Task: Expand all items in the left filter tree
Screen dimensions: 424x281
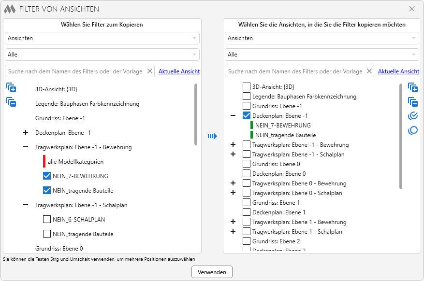Action: pyautogui.click(x=11, y=88)
